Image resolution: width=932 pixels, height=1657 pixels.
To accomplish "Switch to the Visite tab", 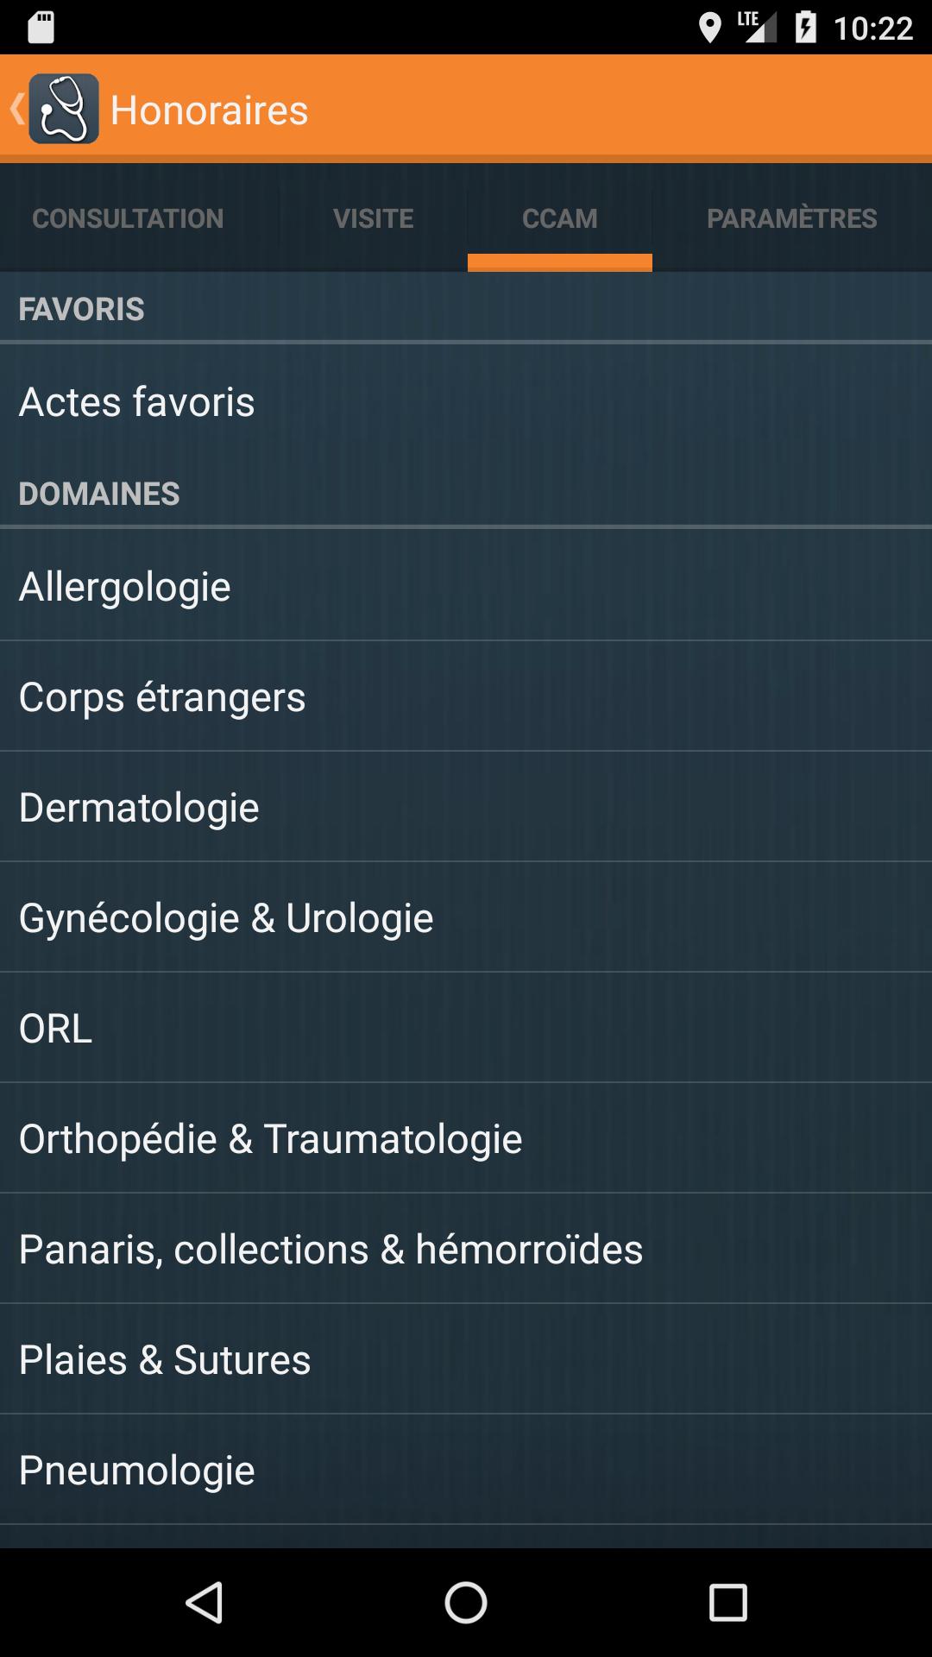I will pyautogui.click(x=374, y=218).
